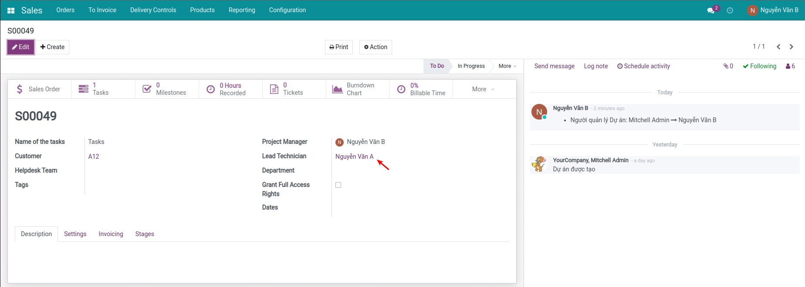Toggle the Following subscription status
805x287 pixels.
coord(760,66)
